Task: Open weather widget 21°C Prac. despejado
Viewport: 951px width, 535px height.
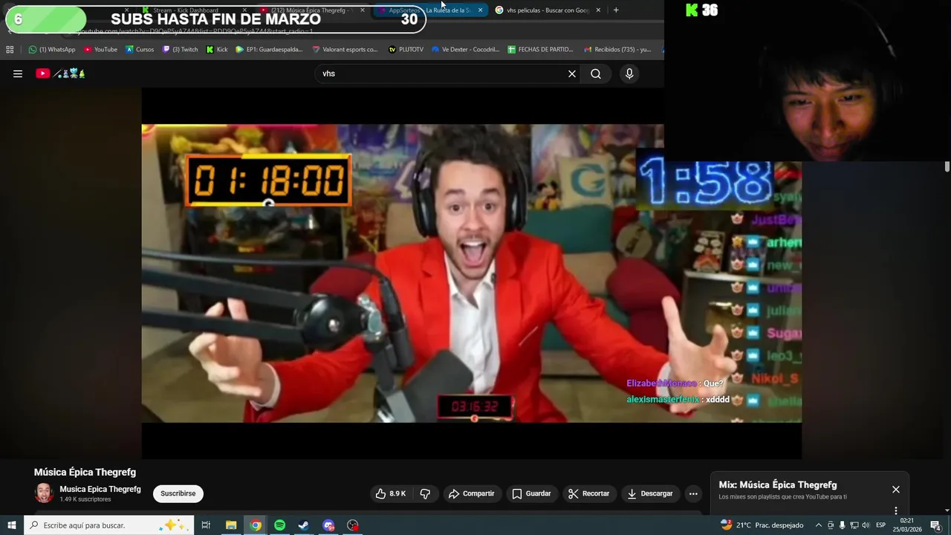Action: click(x=762, y=525)
